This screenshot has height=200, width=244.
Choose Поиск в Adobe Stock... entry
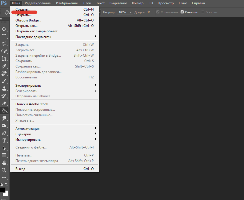(x=54, y=104)
